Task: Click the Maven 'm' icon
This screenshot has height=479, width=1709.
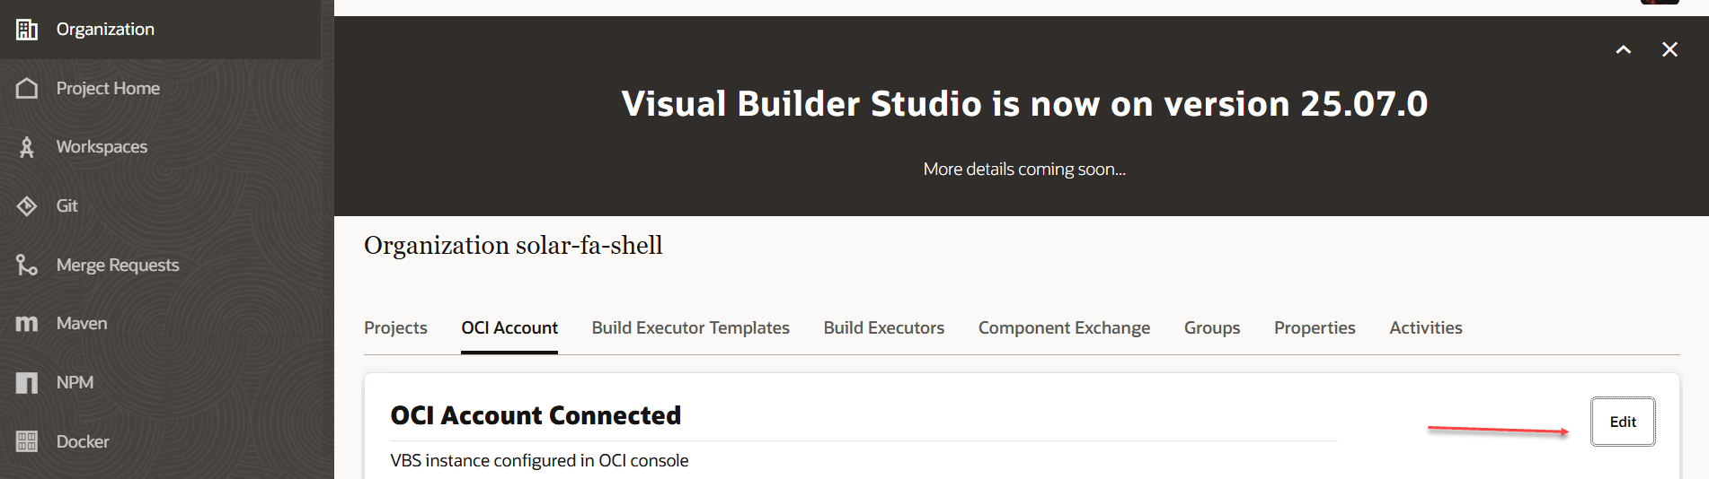Action: pos(27,324)
